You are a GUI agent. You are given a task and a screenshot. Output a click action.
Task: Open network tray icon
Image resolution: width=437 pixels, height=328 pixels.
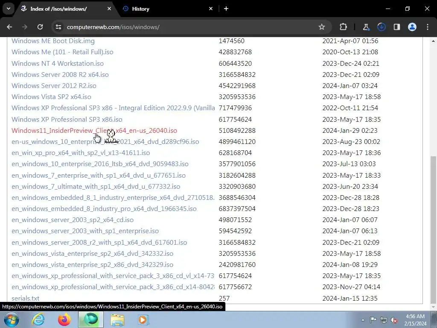point(384,320)
